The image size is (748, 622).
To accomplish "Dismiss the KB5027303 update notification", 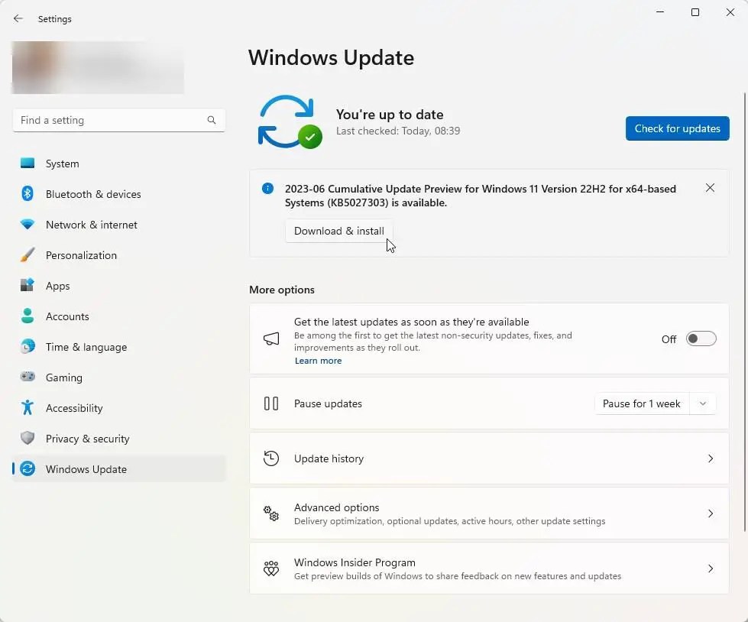I will point(710,187).
